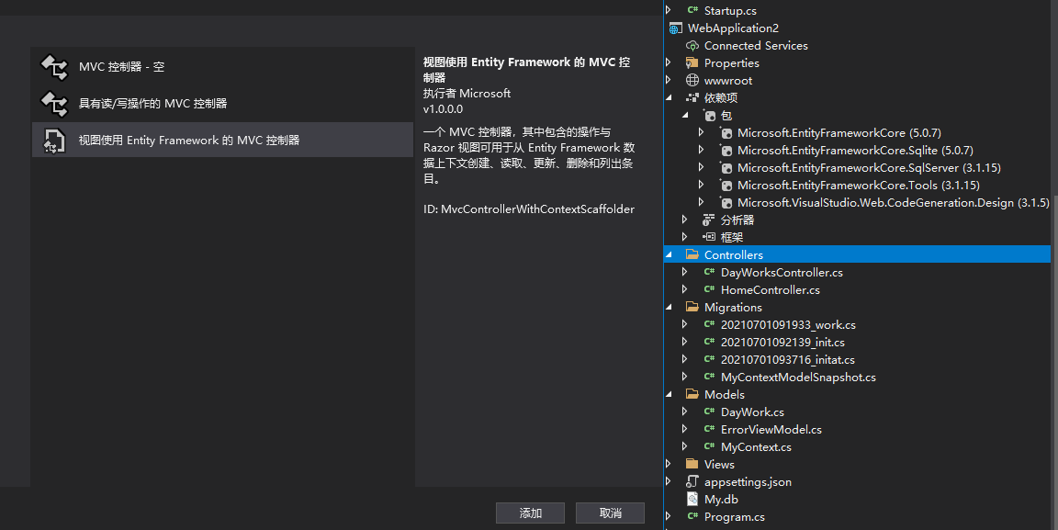The height and width of the screenshot is (530, 1058).
Task: Click the Program.cs C# file icon
Action: tap(692, 516)
